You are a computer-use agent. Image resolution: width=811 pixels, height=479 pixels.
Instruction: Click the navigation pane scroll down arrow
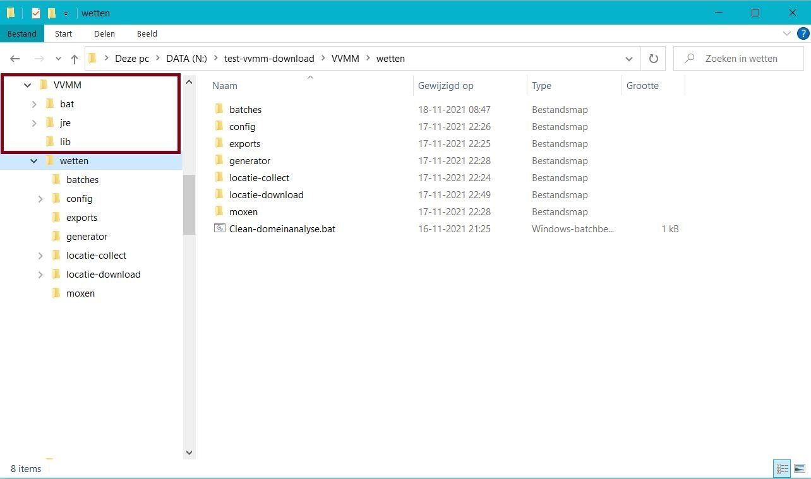pyautogui.click(x=189, y=452)
